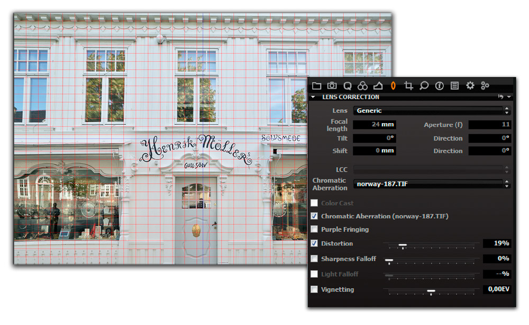Screen dimensions: 529x325
Task: Click the Light Falloff value field showing --%
Action: point(497,274)
